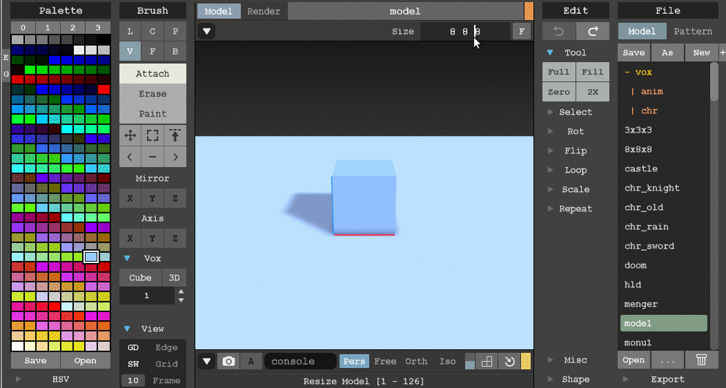This screenshot has width=726, height=388.
Task: Collapse the Vox section
Action: pos(127,258)
